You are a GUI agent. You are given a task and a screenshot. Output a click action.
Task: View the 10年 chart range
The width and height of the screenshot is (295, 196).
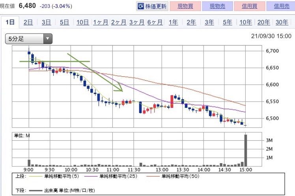coord(246,22)
